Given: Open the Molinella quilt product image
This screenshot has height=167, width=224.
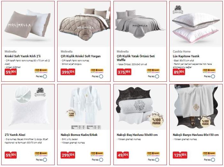Looking at the screenshot, I should tap(84, 24).
